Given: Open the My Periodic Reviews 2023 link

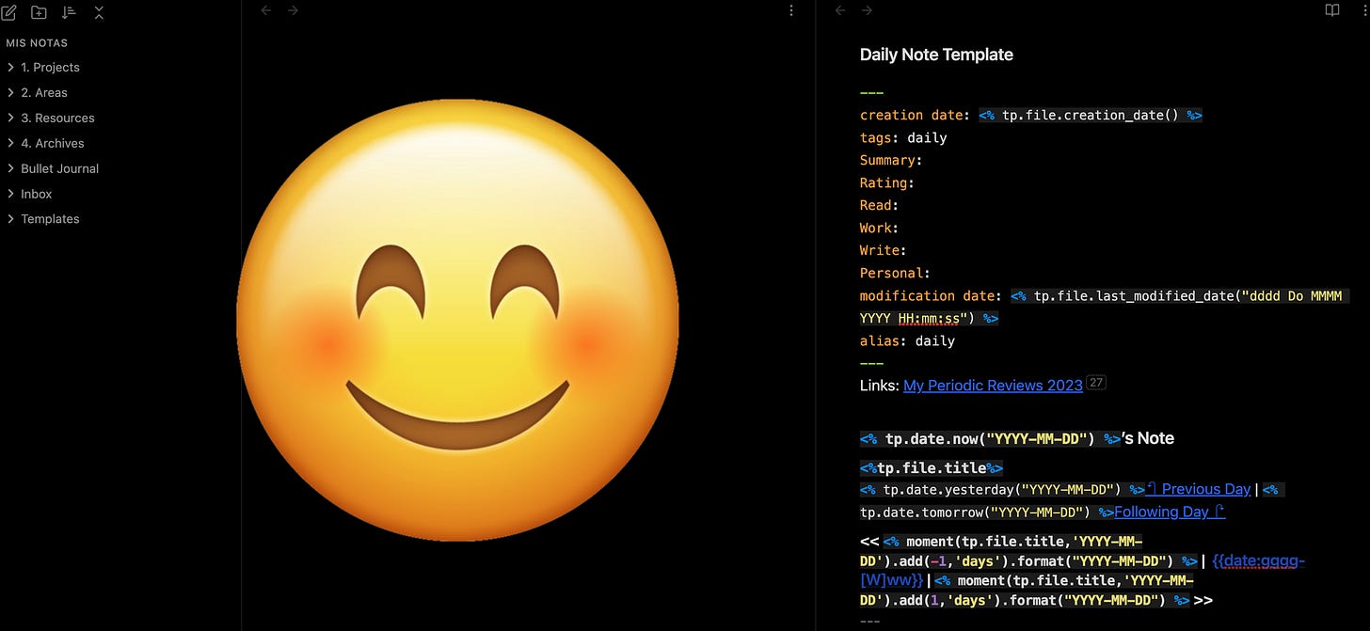Looking at the screenshot, I should tap(993, 386).
